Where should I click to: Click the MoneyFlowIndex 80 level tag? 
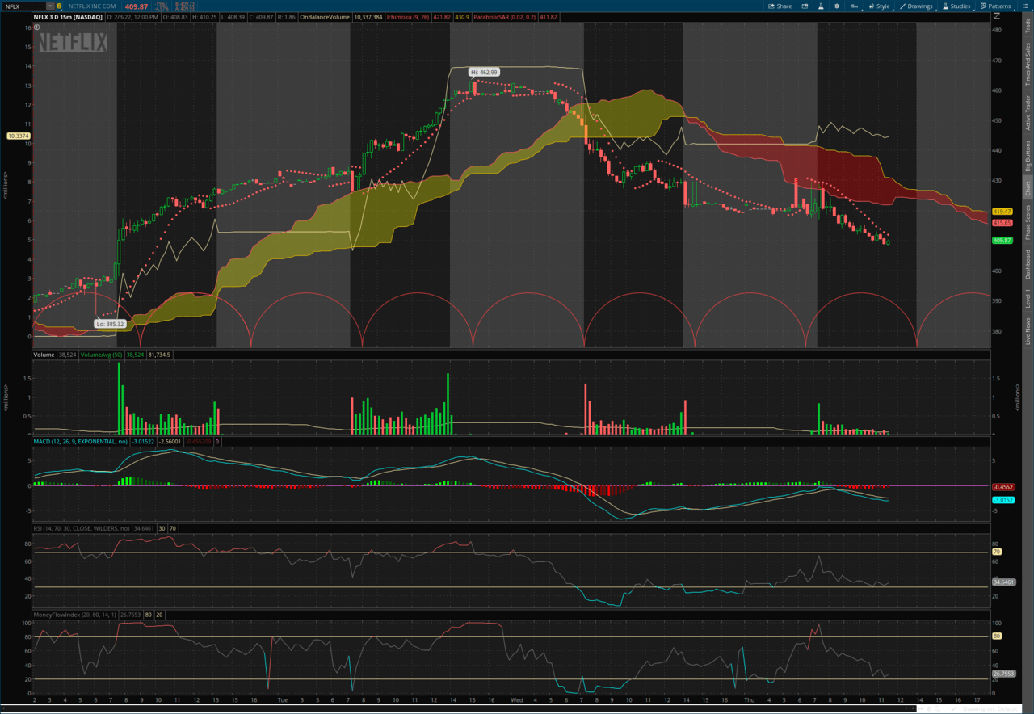997,636
